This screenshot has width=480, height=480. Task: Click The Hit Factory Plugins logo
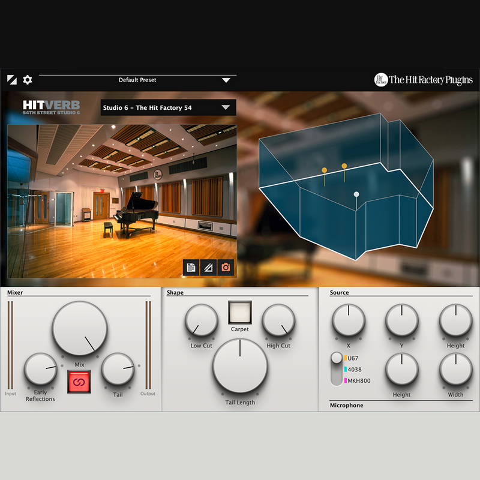click(x=424, y=80)
